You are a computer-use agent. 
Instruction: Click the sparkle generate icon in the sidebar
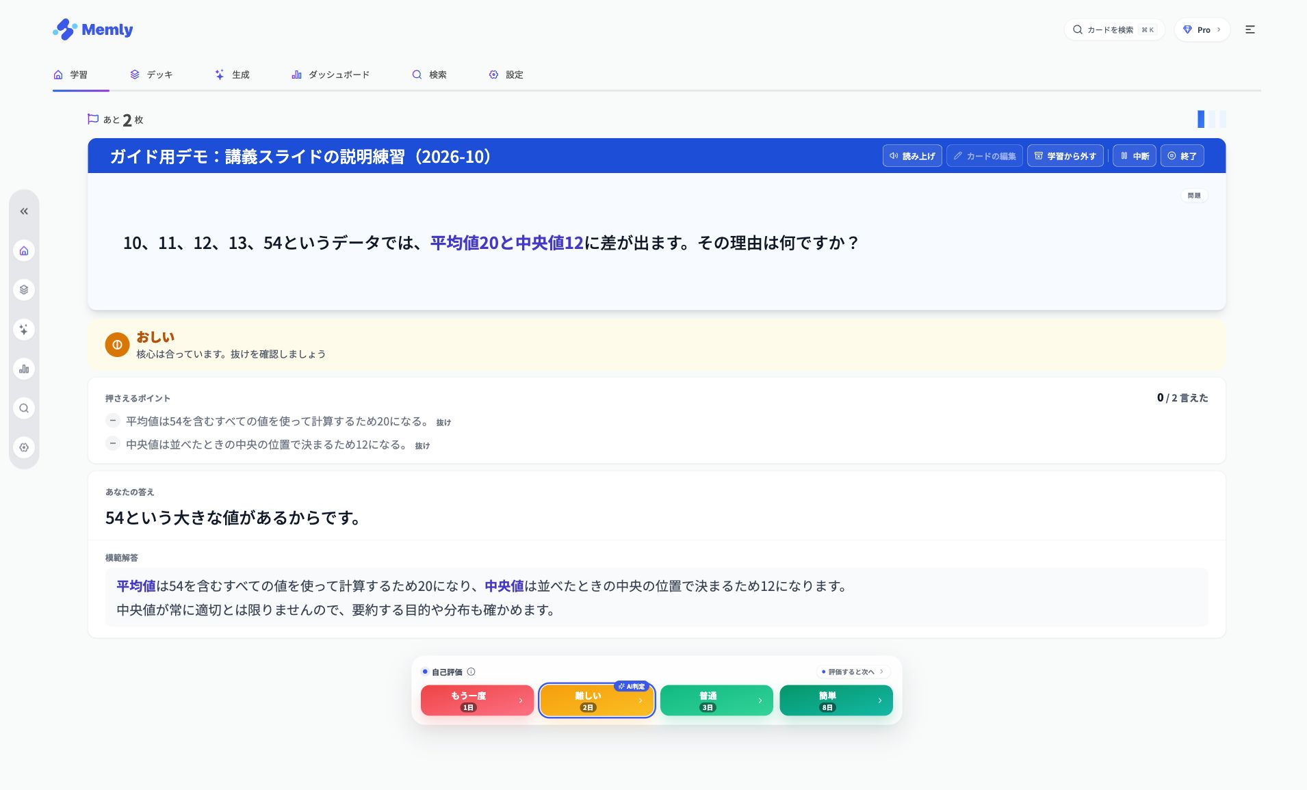click(24, 330)
